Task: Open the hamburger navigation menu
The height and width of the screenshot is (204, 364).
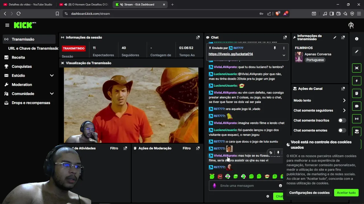Action: click(7, 25)
